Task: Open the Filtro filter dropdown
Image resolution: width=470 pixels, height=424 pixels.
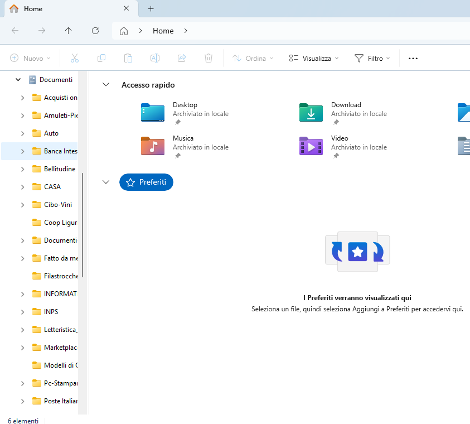Action: [372, 58]
